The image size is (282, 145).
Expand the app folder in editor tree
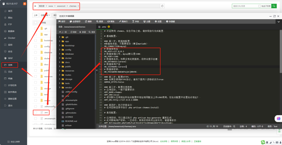(59, 41)
